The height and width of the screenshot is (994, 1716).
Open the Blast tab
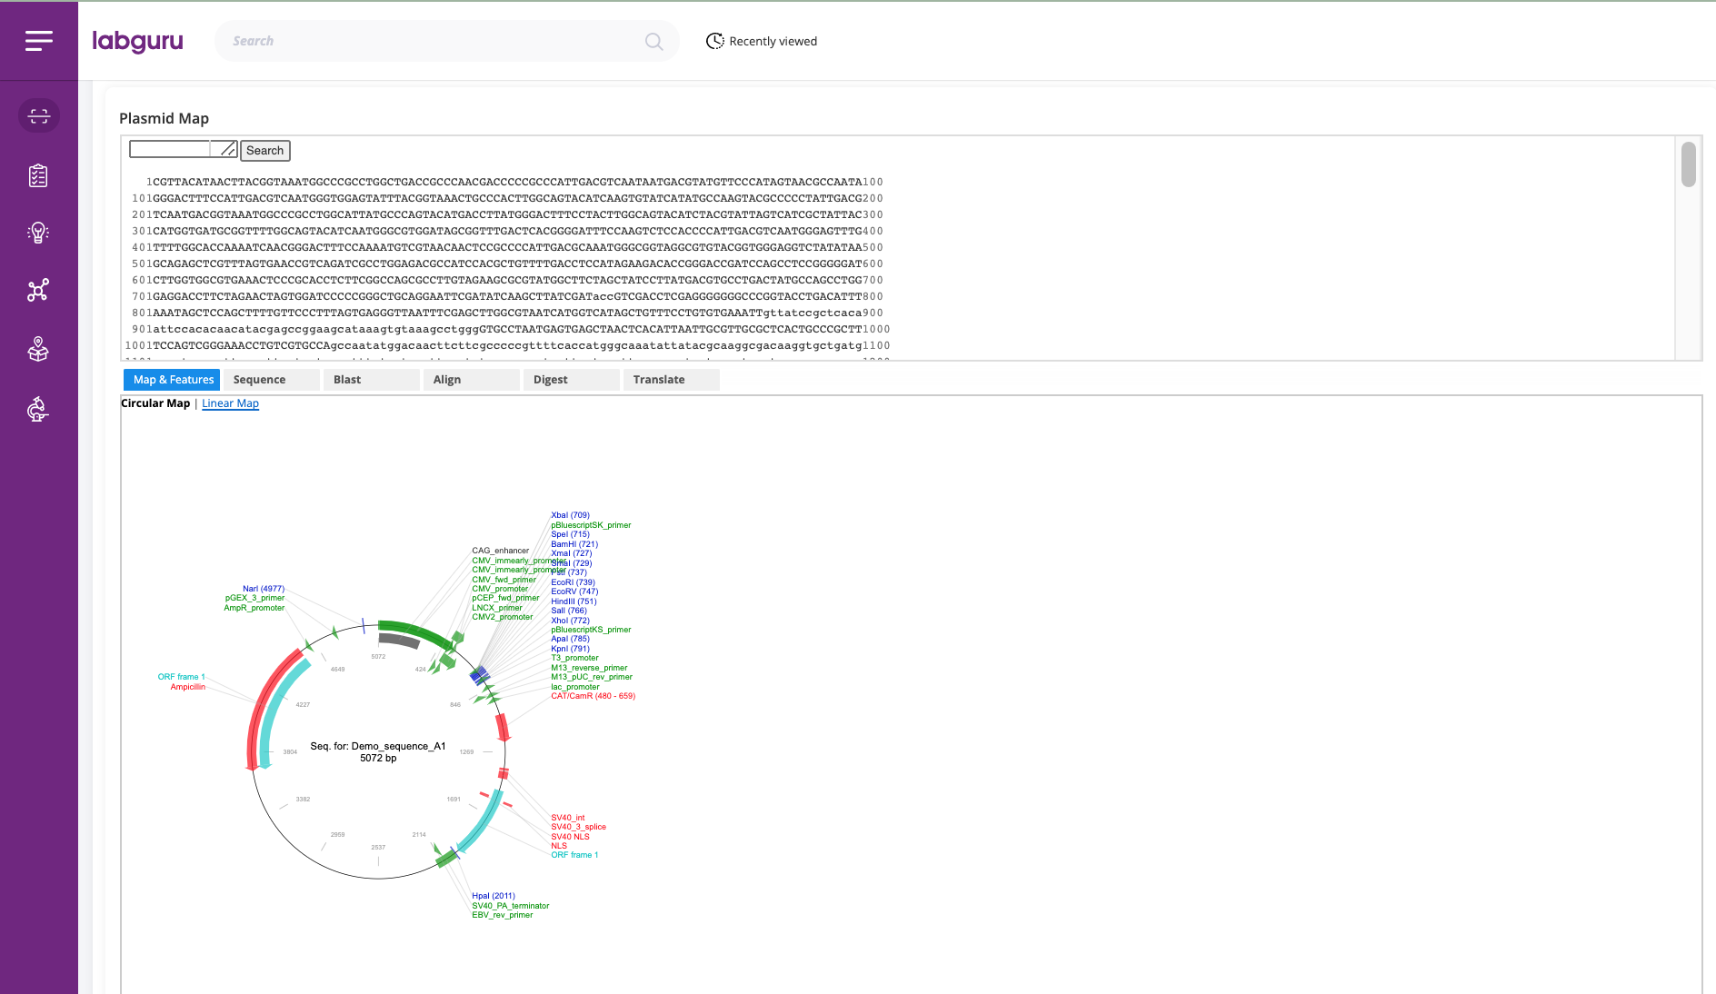coord(346,379)
